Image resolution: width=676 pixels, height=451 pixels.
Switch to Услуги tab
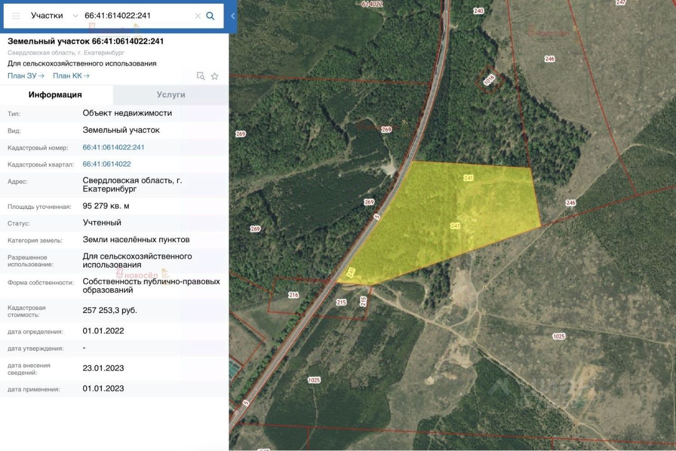pyautogui.click(x=171, y=95)
